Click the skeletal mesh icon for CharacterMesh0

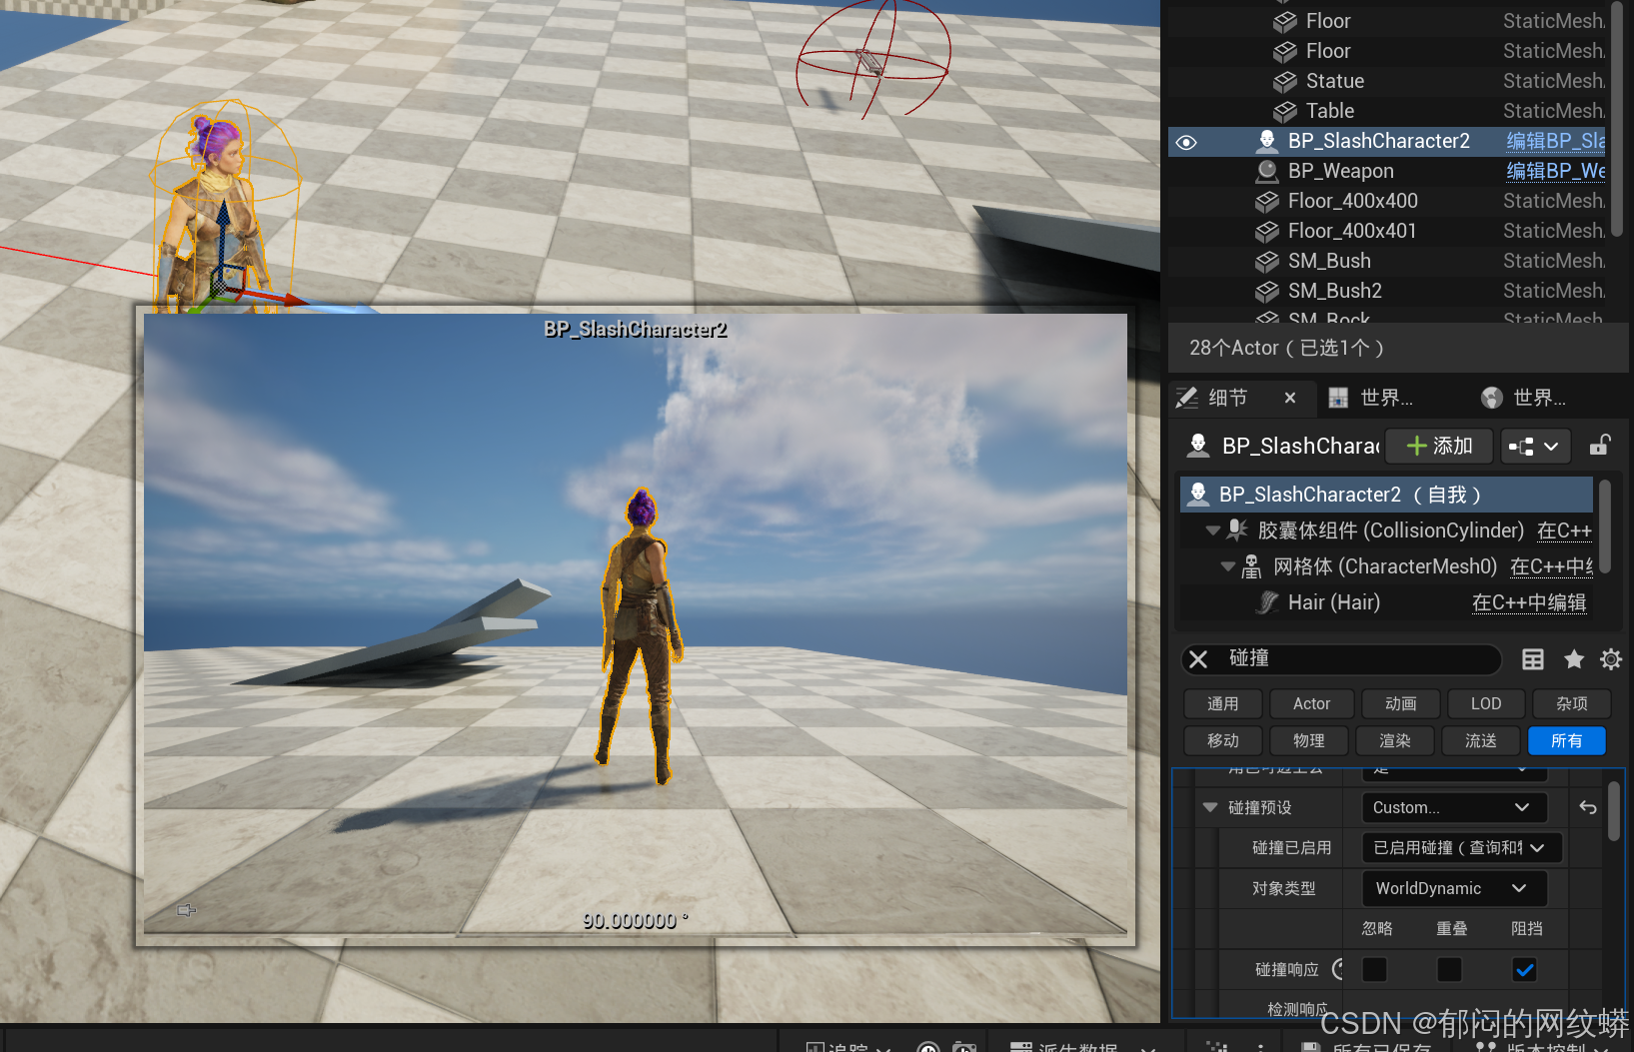coord(1251,567)
